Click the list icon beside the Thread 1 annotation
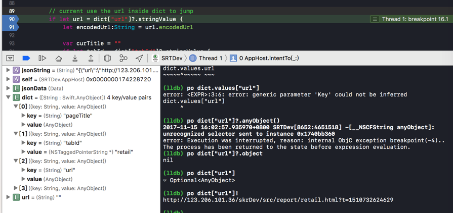This screenshot has height=213, width=453. (375, 19)
